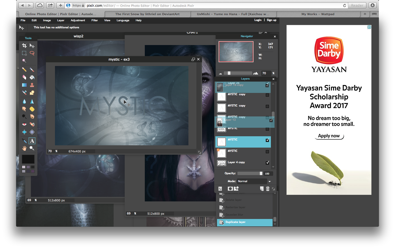Select the Move tool in Tools panel
The height and width of the screenshot is (249, 395).
pos(32,46)
